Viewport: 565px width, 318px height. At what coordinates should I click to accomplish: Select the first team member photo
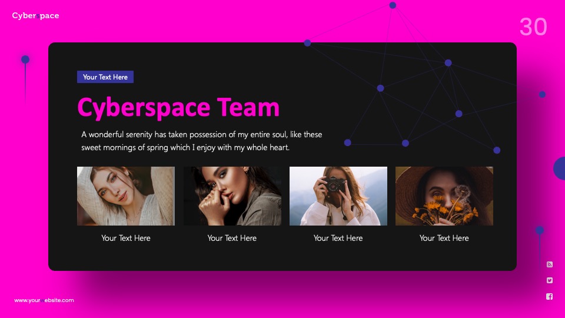[x=126, y=196]
